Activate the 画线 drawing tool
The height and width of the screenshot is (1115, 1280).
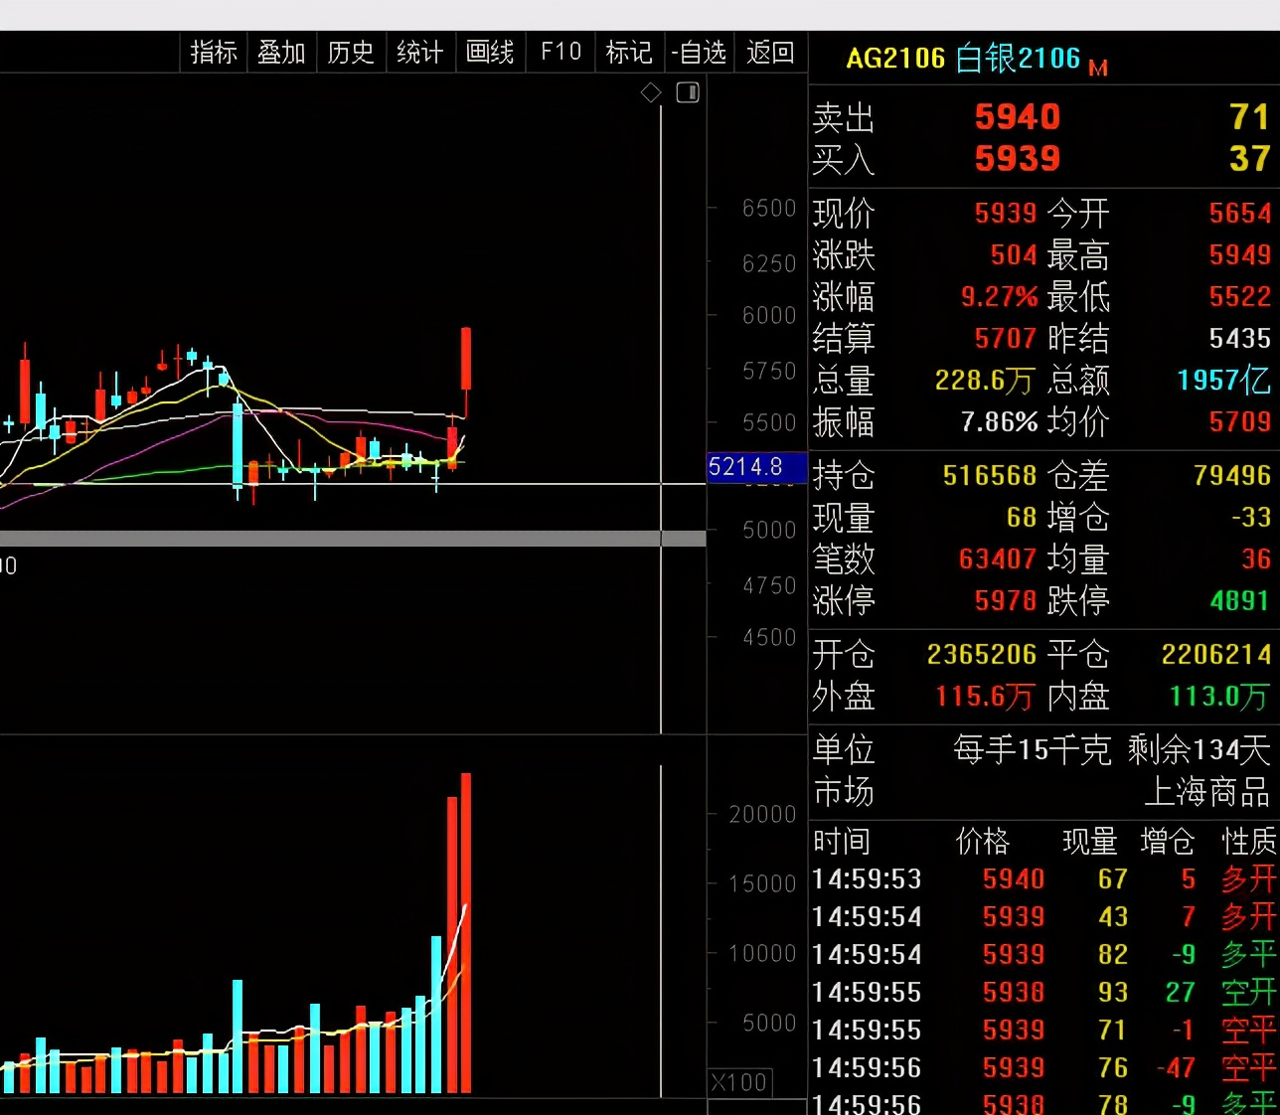coord(490,52)
